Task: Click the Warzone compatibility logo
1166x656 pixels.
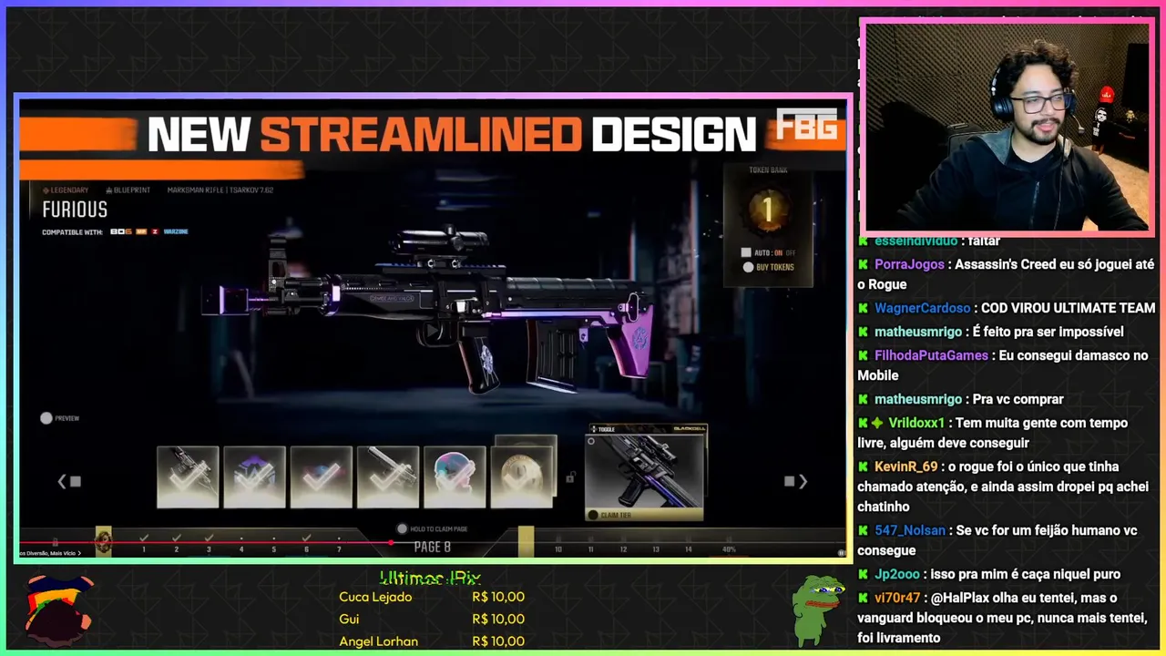Action: [x=175, y=231]
